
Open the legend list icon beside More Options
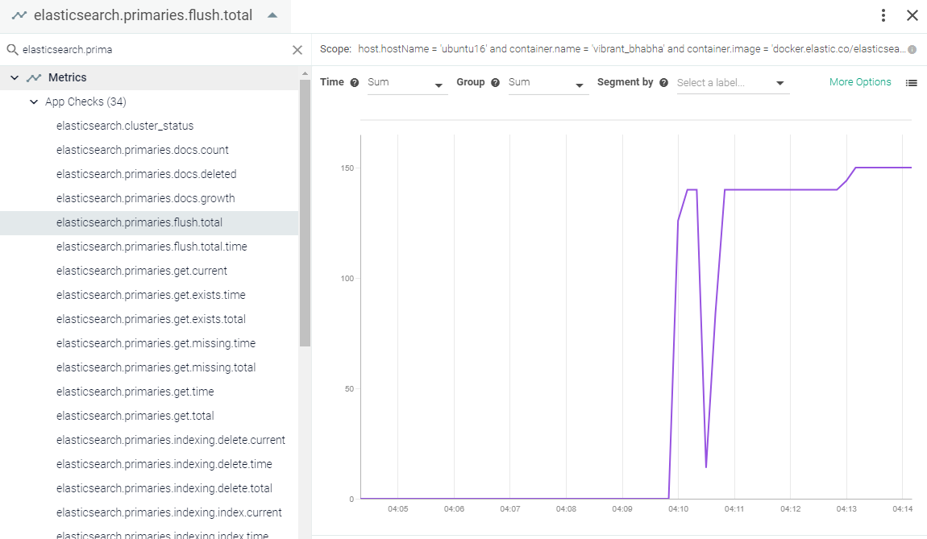912,83
